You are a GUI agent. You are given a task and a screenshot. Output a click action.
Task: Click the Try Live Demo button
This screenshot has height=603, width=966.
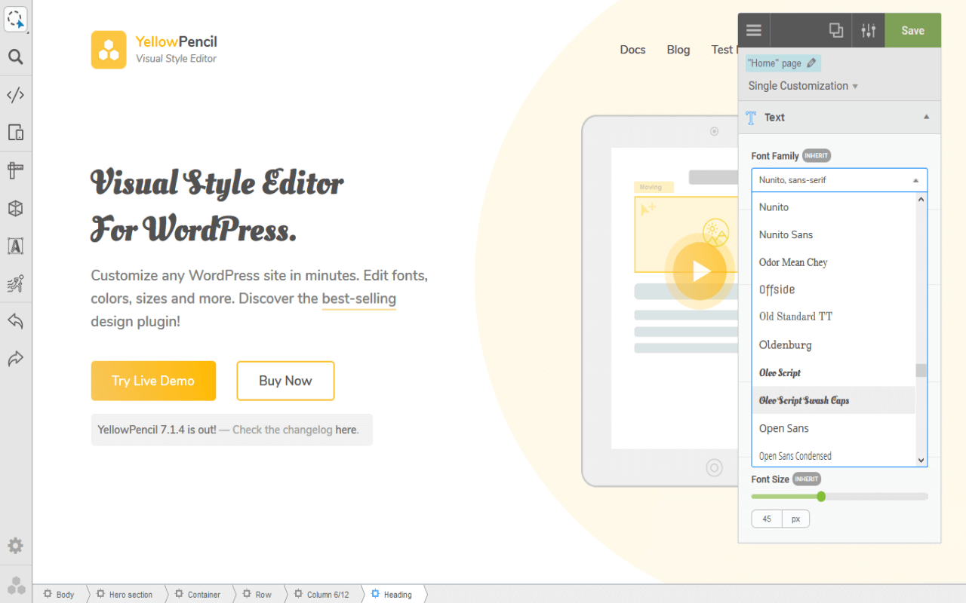[x=153, y=381]
